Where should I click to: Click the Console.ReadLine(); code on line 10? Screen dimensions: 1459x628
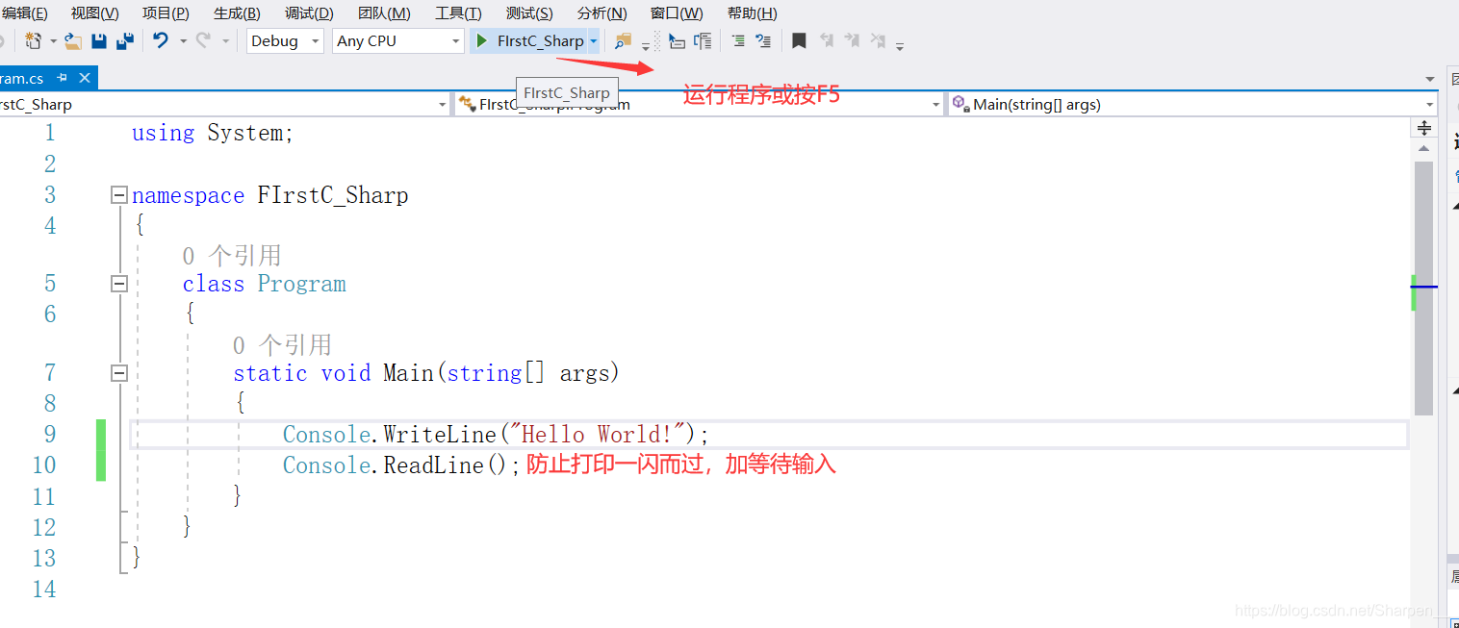point(401,465)
